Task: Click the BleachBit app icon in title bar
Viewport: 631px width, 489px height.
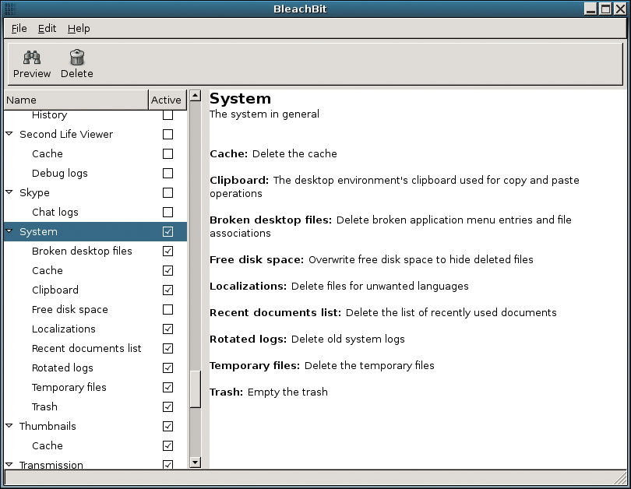Action: pyautogui.click(x=10, y=9)
